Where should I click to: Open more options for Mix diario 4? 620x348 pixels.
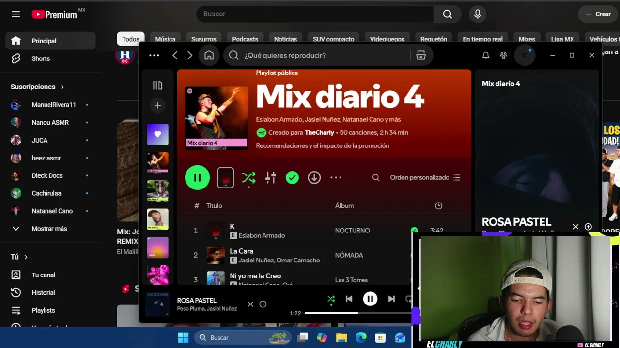point(336,177)
